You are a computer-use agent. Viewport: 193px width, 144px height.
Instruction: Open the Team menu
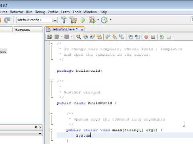(x=65, y=12)
